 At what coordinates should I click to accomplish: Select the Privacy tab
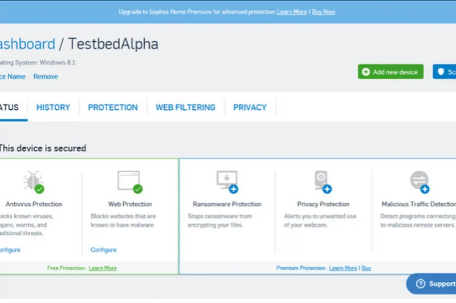(x=250, y=107)
